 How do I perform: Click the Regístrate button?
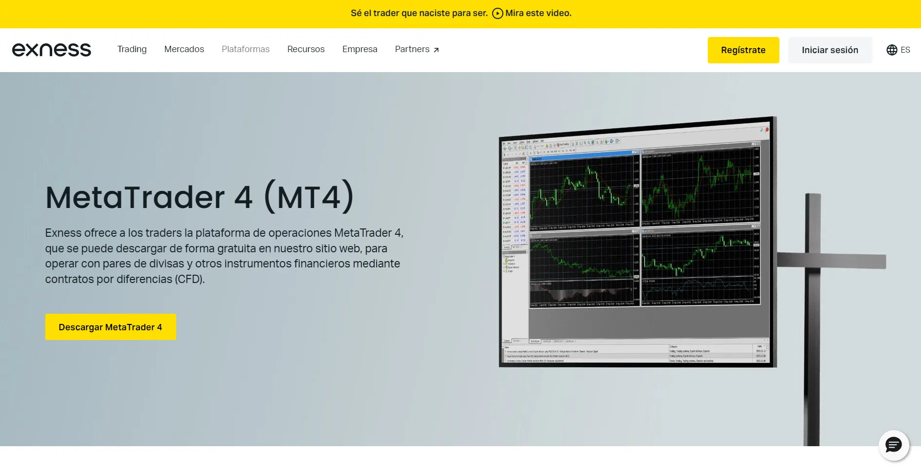coord(743,50)
